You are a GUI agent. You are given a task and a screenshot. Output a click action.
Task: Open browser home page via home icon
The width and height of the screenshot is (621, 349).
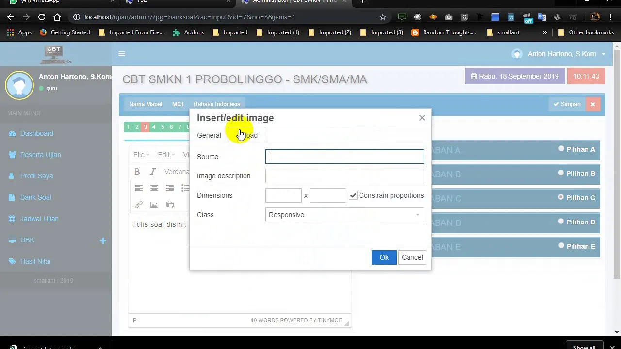(x=57, y=17)
